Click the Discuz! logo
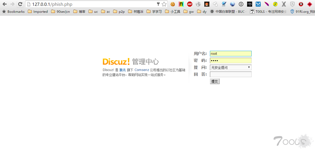315x150 pixels. point(116,61)
